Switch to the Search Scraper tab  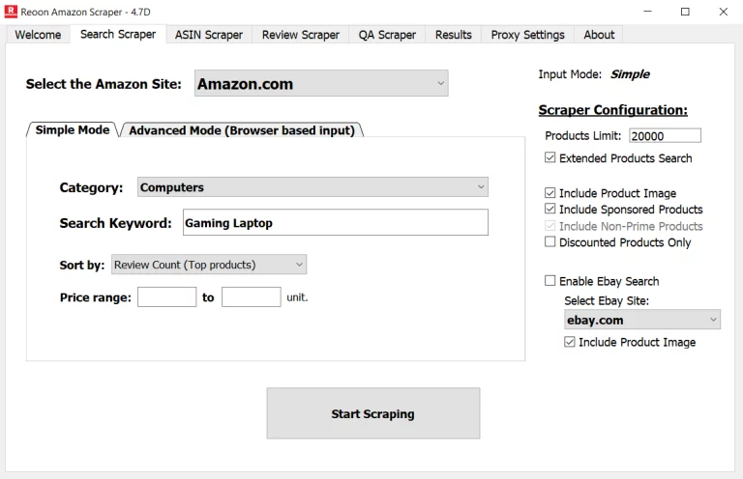118,34
